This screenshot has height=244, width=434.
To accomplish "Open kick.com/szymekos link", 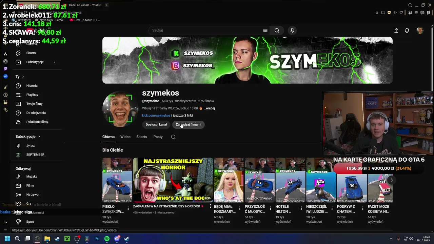I will point(156,116).
